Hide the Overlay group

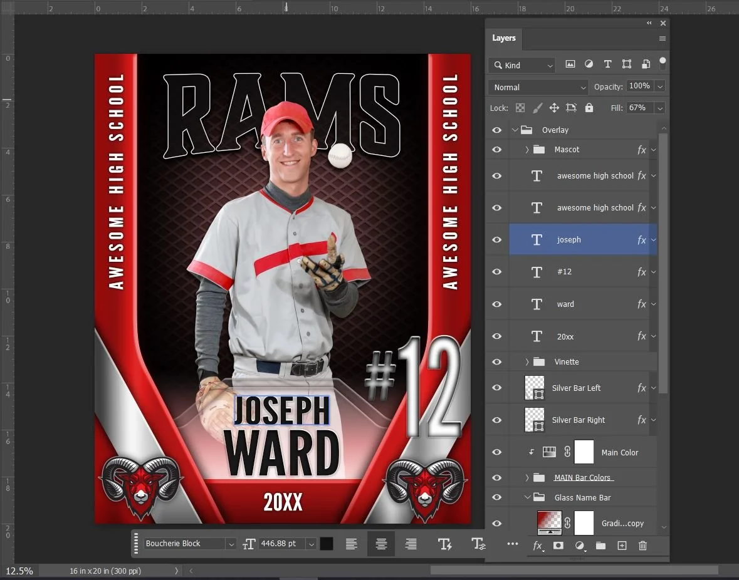coord(497,130)
